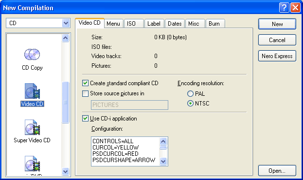Click the Cancel button
This screenshot has height=180, width=303.
click(x=277, y=40)
